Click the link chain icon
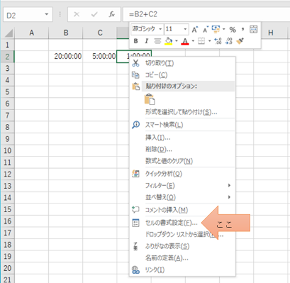 coord(136,270)
